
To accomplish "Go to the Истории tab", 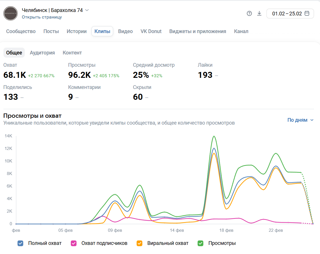I will point(77,31).
